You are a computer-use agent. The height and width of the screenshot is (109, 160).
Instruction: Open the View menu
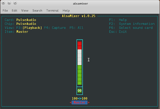(25, 10)
